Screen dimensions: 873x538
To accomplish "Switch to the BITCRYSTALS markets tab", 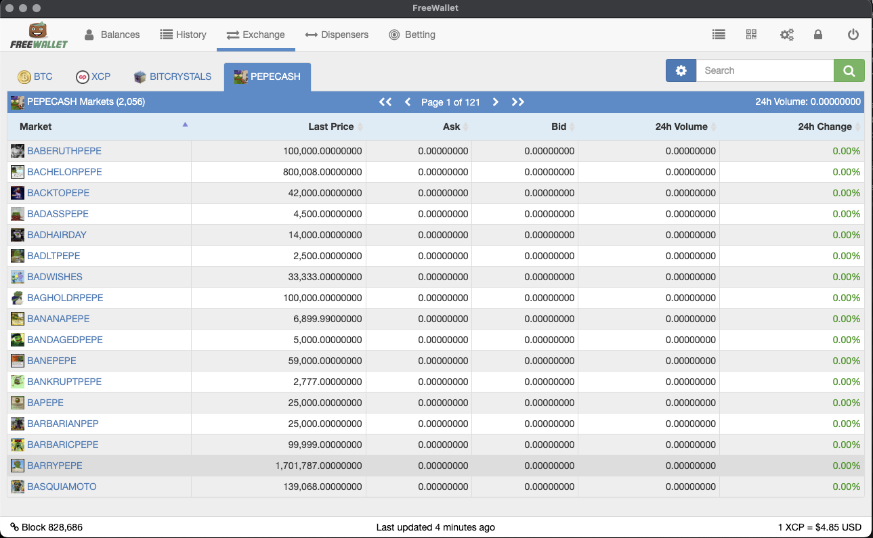I will (173, 76).
